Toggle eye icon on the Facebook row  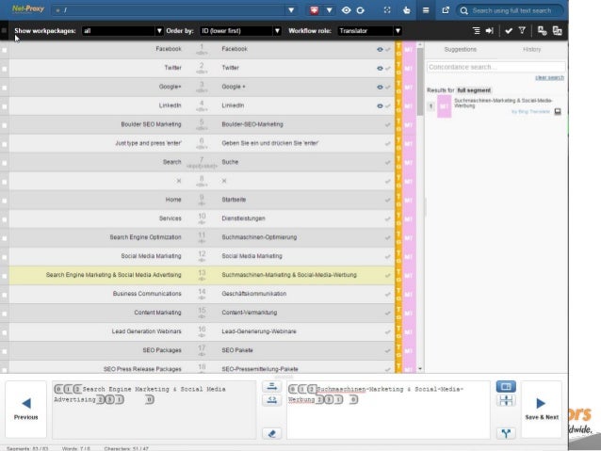click(380, 48)
